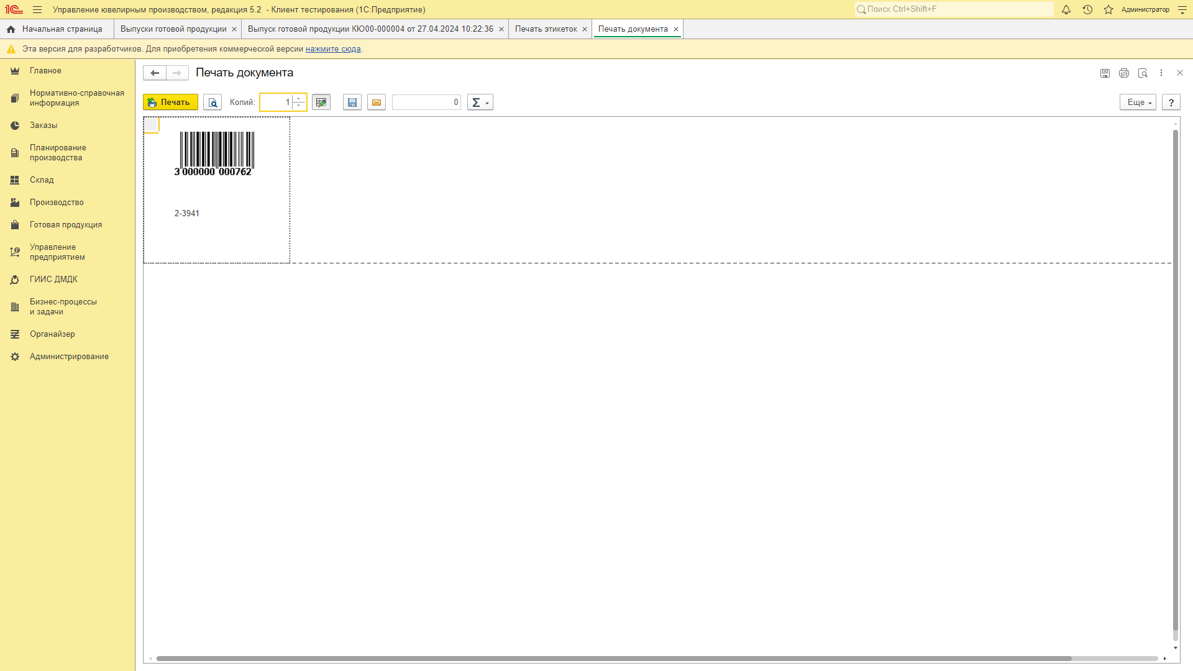The width and height of the screenshot is (1193, 671).
Task: Click the top-right save to disk icon
Action: pos(1105,73)
